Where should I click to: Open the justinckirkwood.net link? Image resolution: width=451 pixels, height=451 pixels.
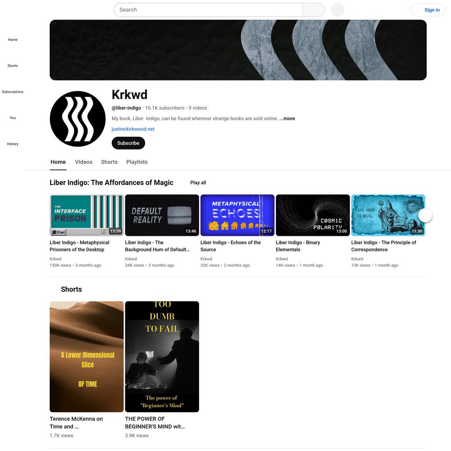133,129
